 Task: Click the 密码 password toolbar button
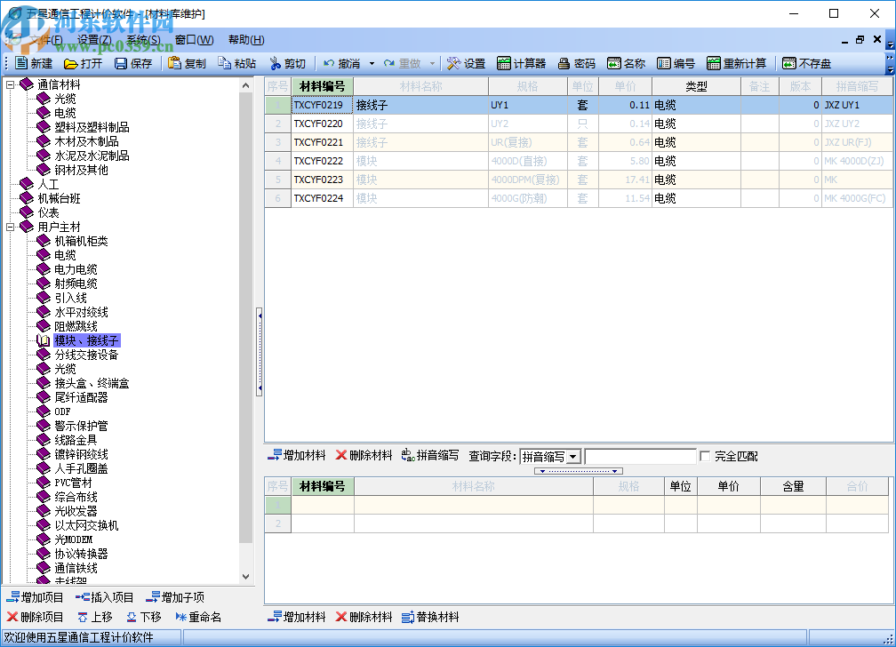pyautogui.click(x=577, y=63)
